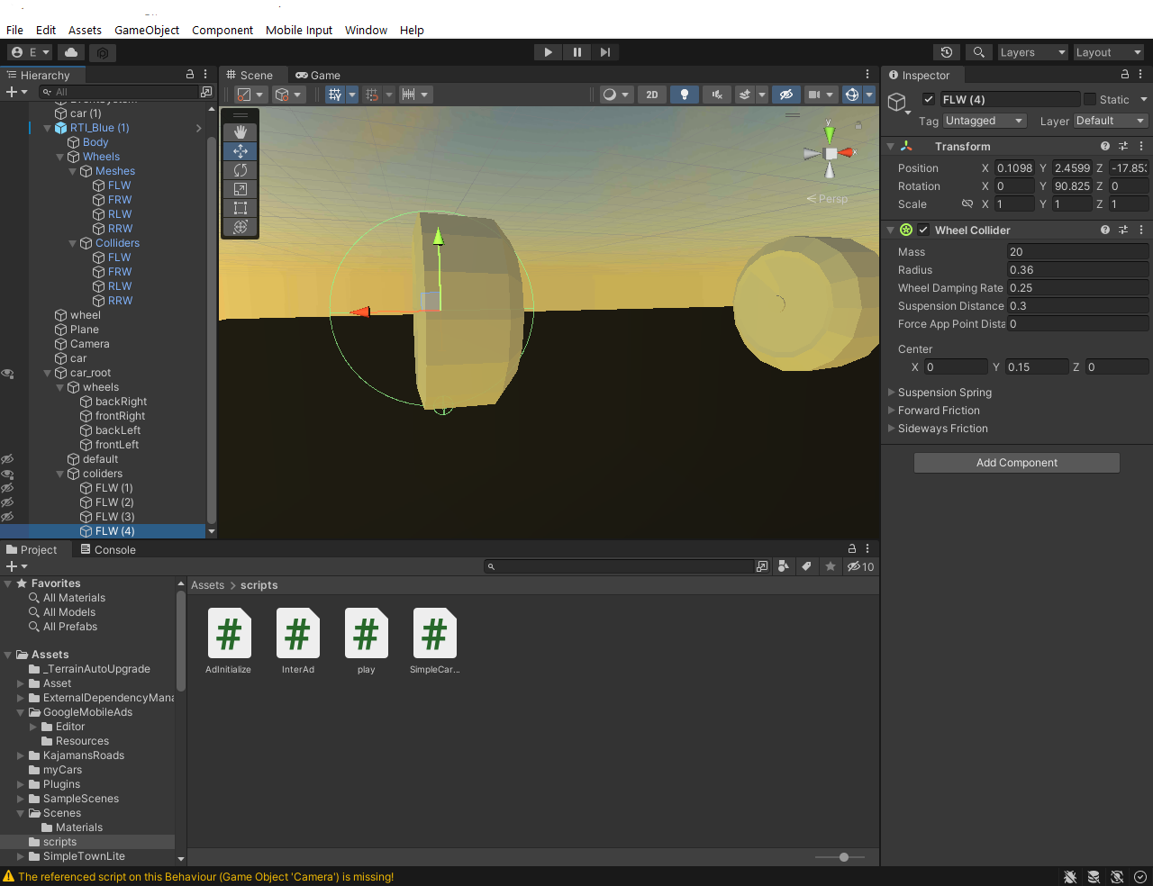This screenshot has height=886, width=1153.
Task: Click the Play button
Action: point(548,52)
